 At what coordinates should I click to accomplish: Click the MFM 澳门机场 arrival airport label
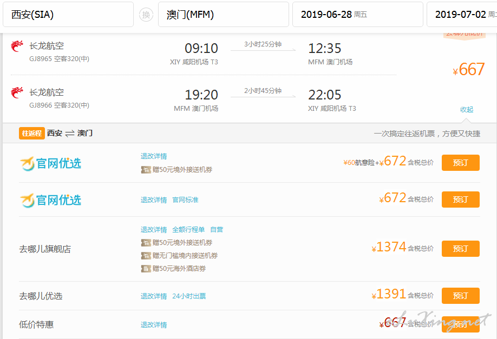click(330, 62)
